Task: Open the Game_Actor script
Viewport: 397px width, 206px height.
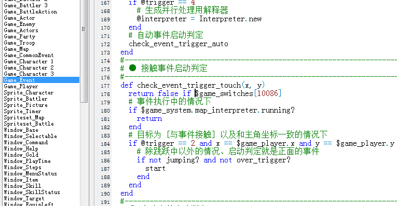Action: (19, 18)
